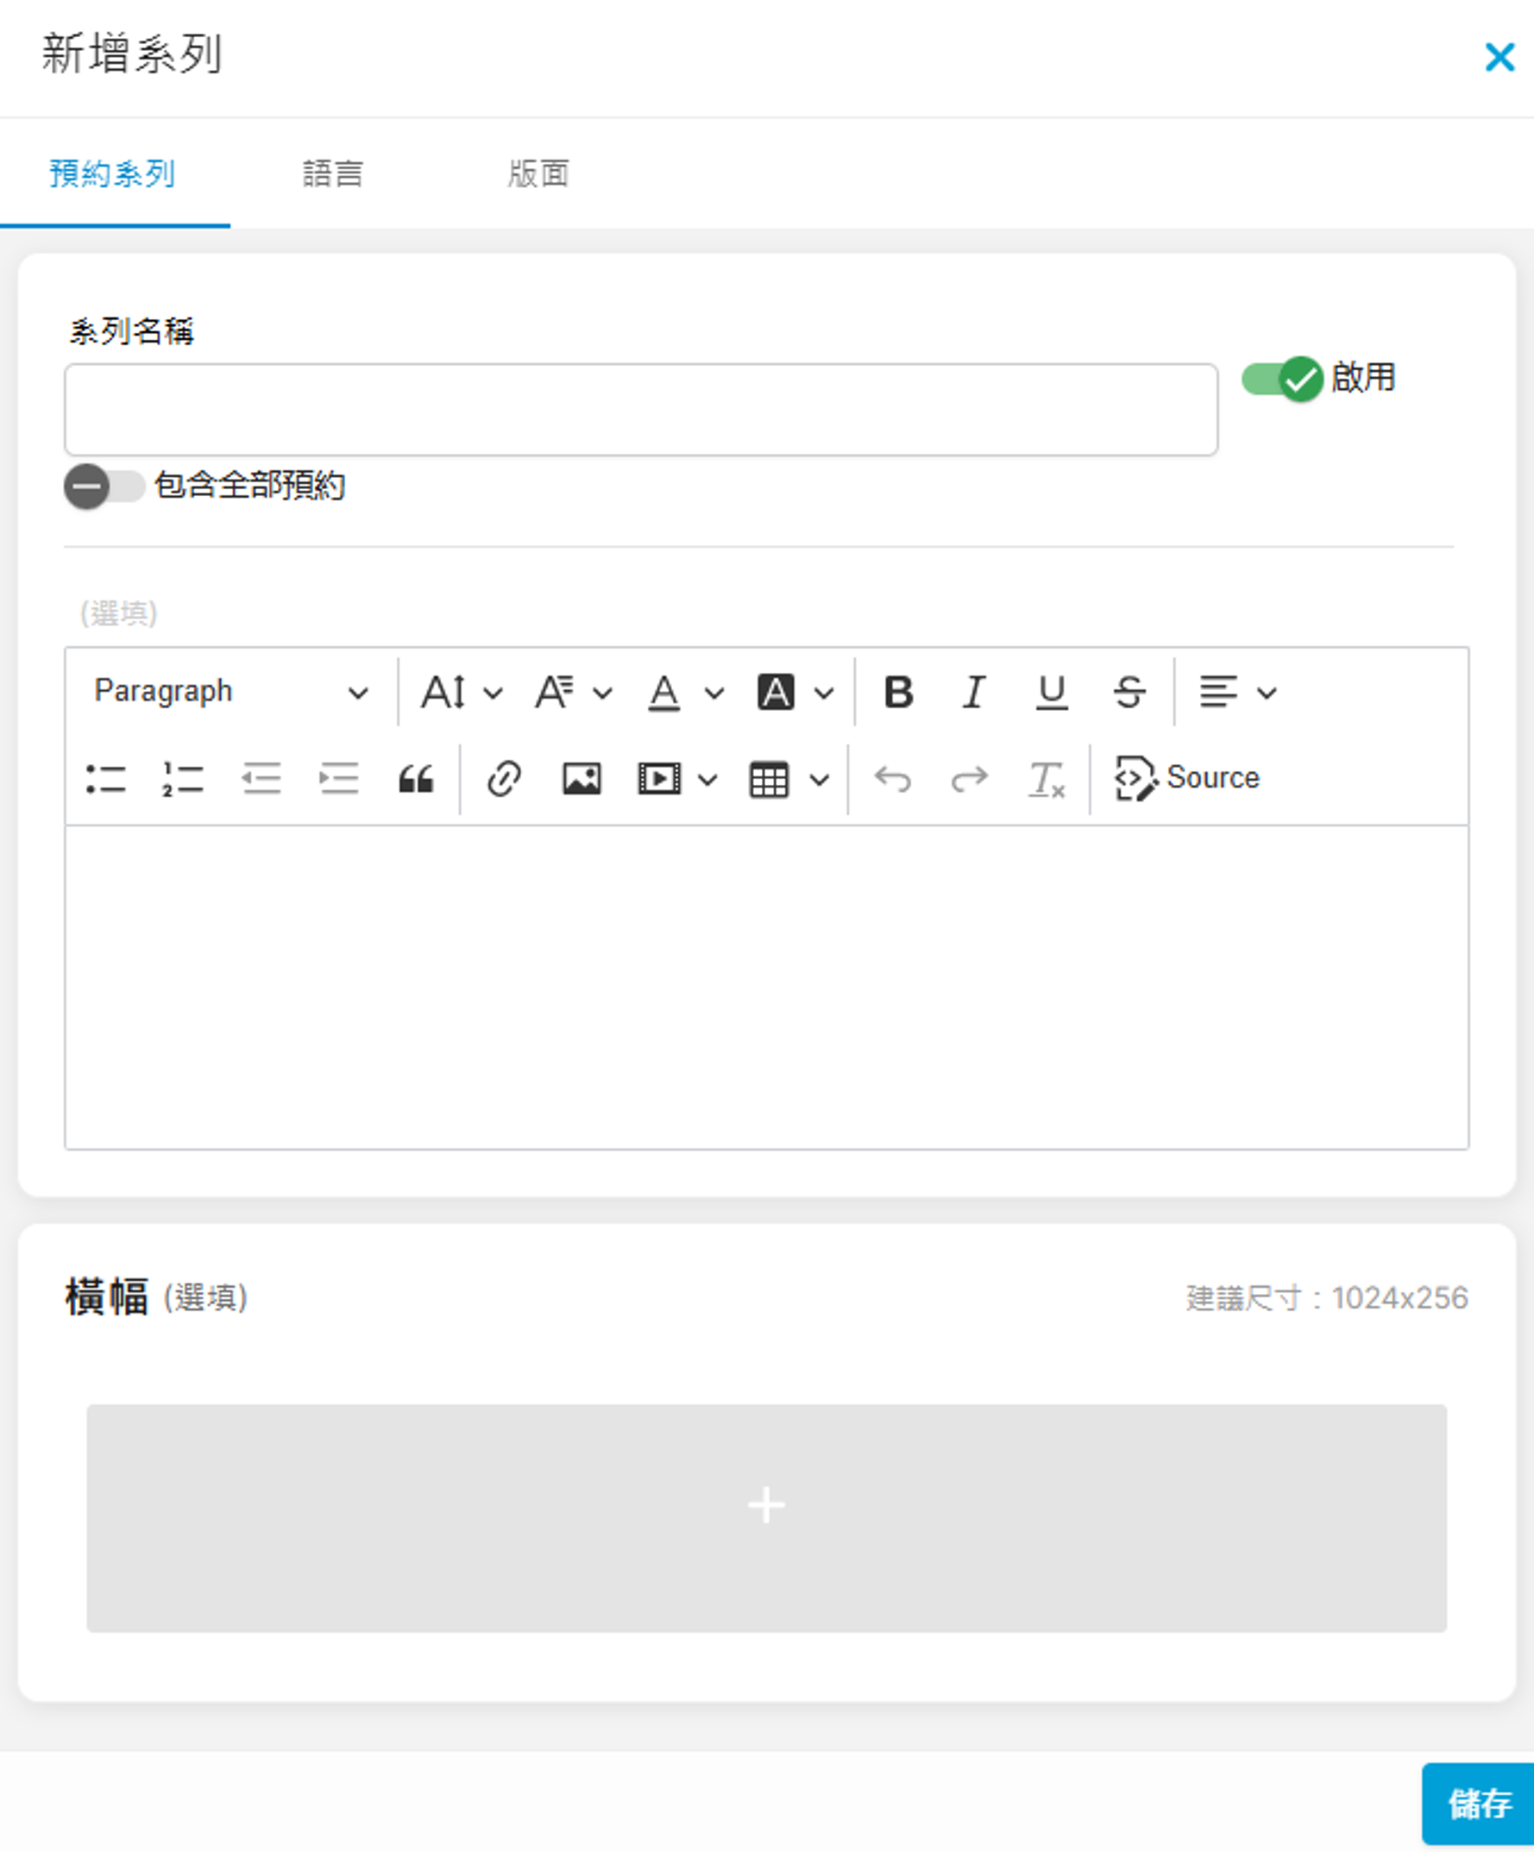
Task: Open the insert table dropdown
Action: pos(788,779)
